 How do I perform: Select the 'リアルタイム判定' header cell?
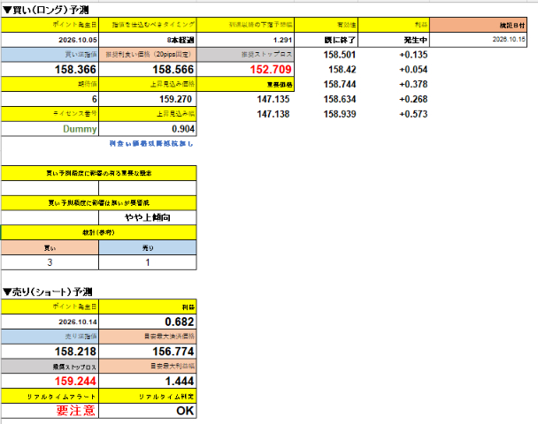click(148, 396)
